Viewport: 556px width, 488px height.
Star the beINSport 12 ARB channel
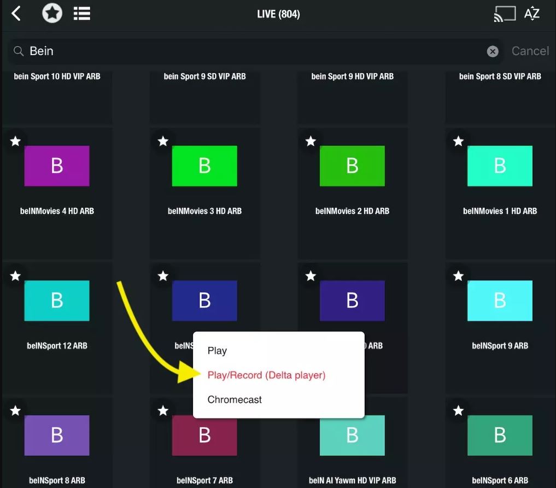(x=15, y=276)
